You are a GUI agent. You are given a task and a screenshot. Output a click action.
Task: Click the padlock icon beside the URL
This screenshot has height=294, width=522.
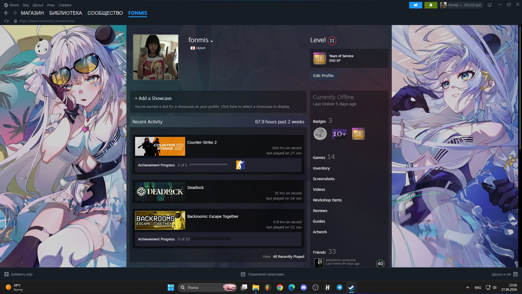tap(15, 21)
